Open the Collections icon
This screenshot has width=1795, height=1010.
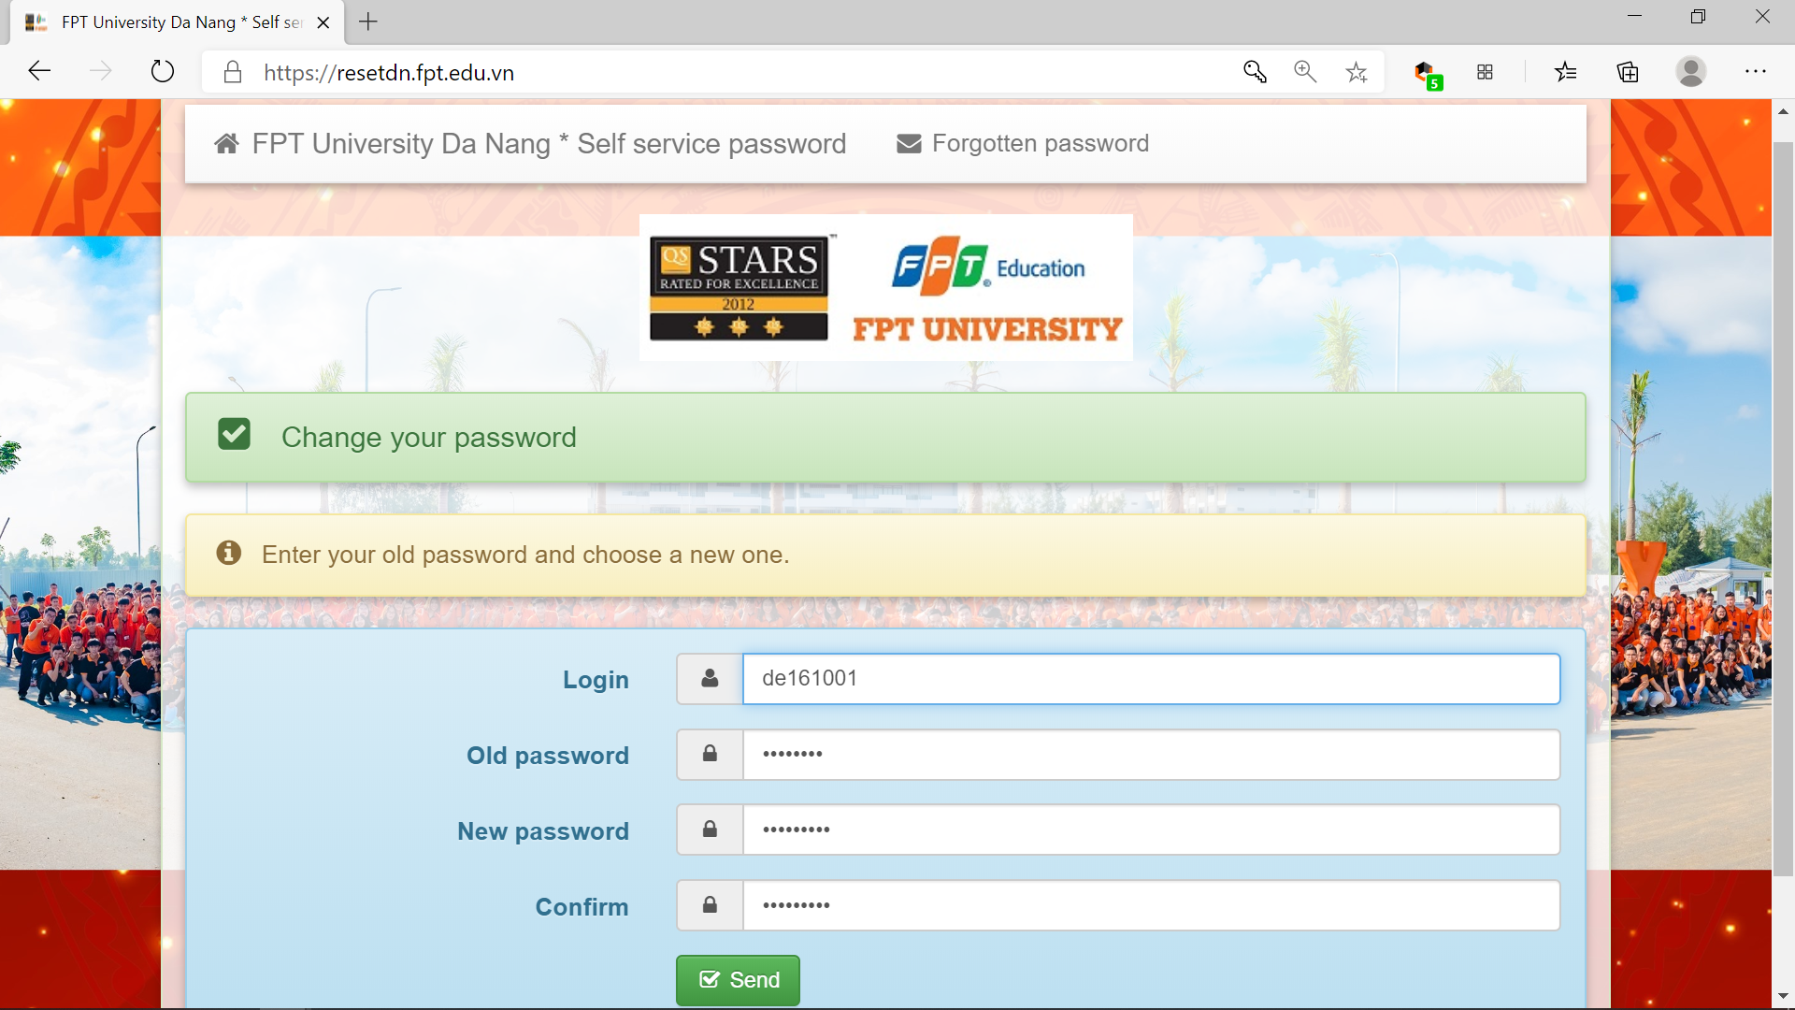tap(1628, 72)
